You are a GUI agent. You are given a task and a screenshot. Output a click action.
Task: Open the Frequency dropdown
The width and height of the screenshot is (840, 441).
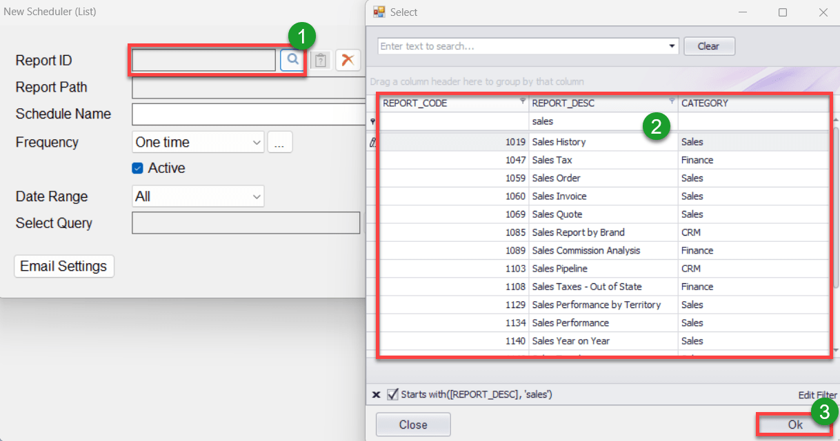tap(257, 143)
